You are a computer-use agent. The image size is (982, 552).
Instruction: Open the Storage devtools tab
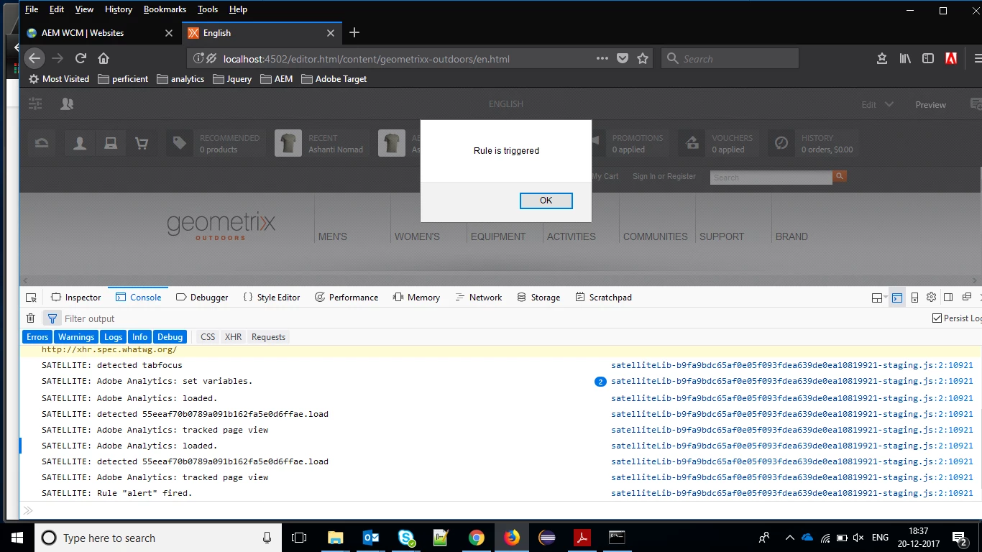point(538,298)
